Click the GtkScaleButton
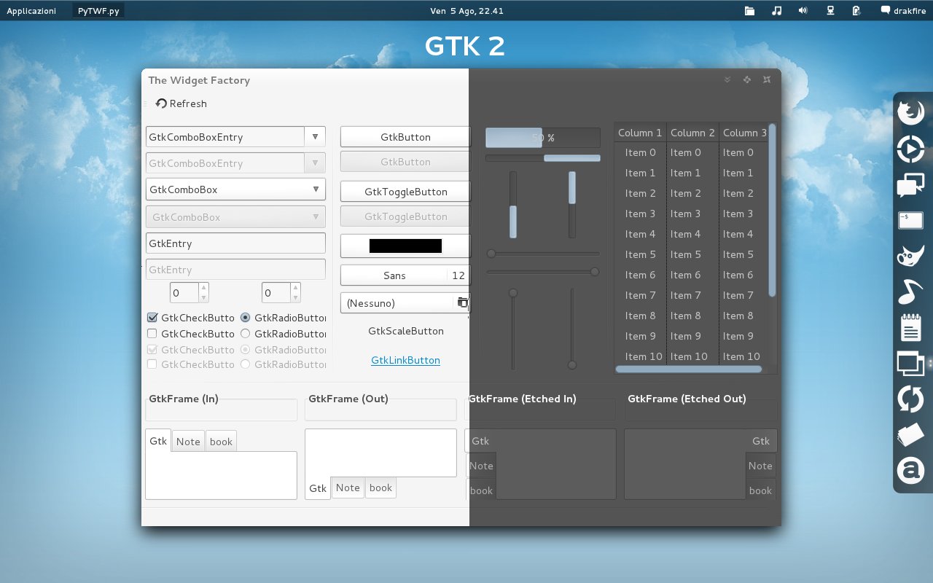 (406, 331)
